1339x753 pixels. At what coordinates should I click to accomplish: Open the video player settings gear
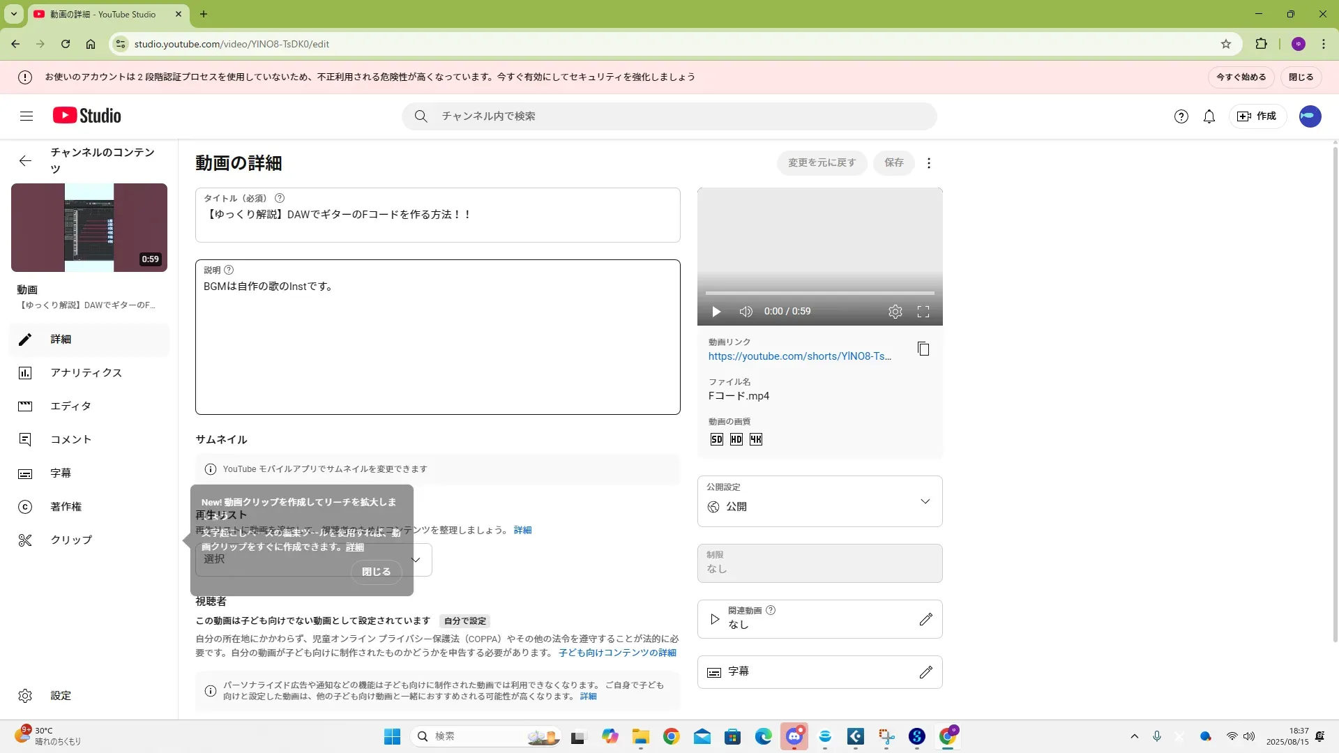coord(895,312)
